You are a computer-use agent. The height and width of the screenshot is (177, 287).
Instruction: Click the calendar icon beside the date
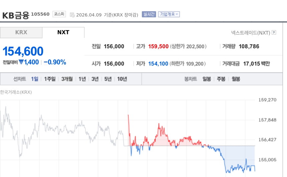click(72, 15)
